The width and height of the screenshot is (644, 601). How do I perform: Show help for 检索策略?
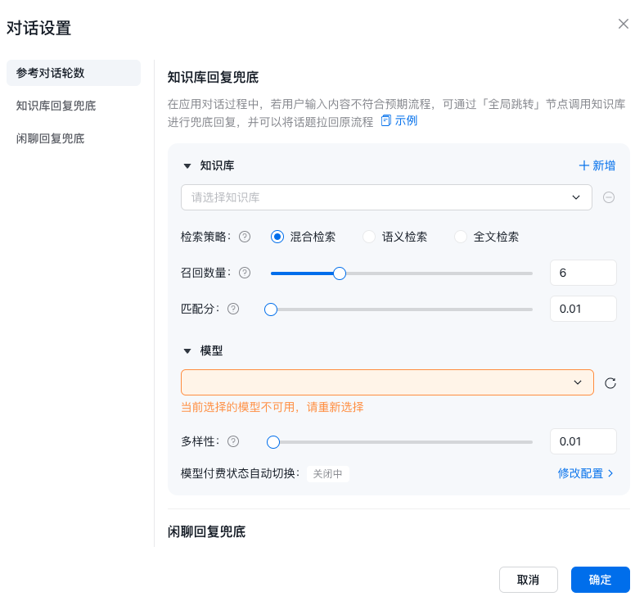[x=245, y=237]
